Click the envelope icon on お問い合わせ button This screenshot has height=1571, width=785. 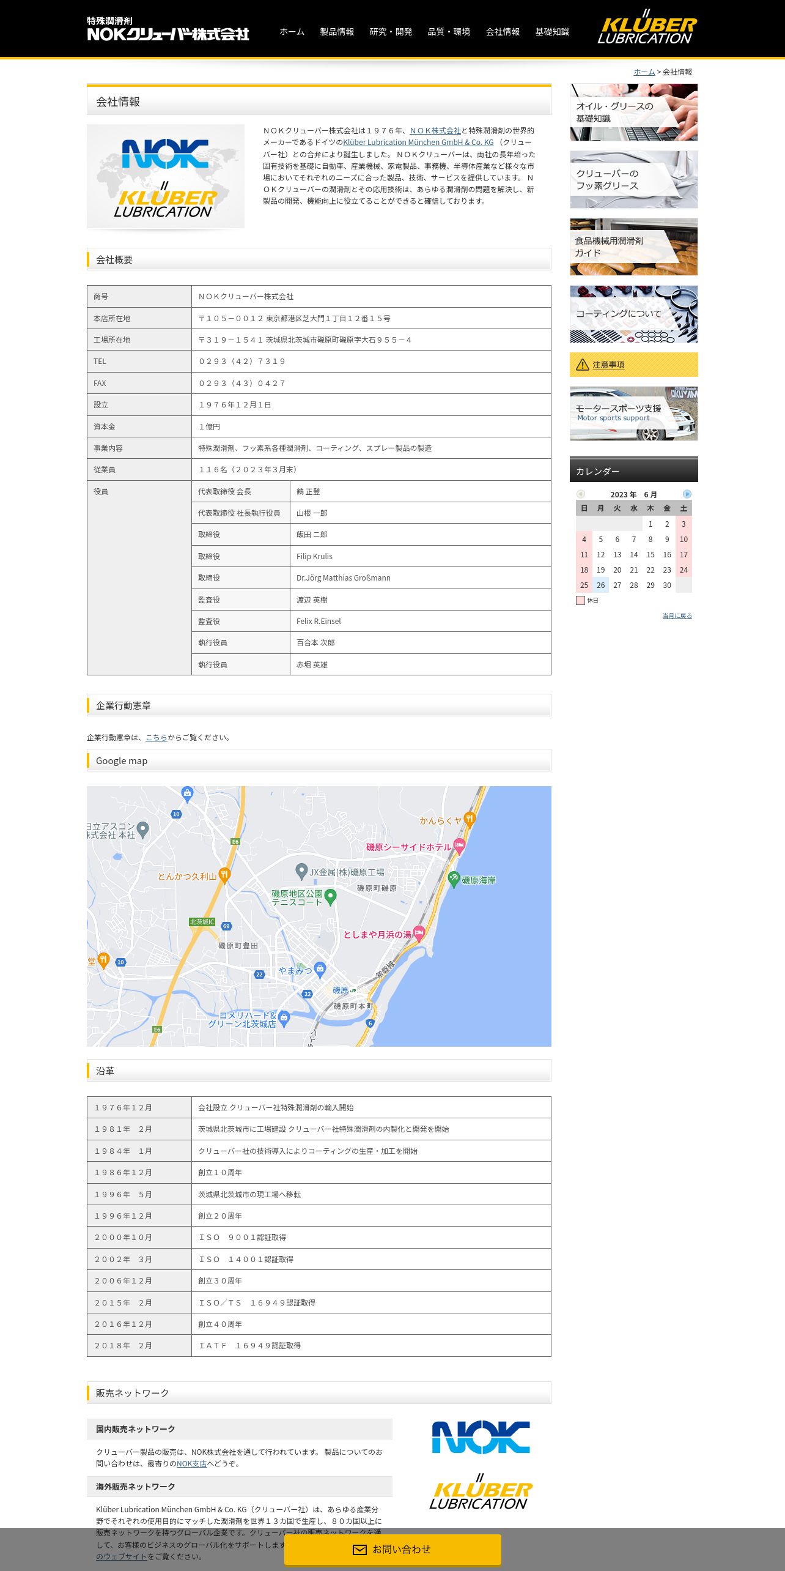click(359, 1550)
